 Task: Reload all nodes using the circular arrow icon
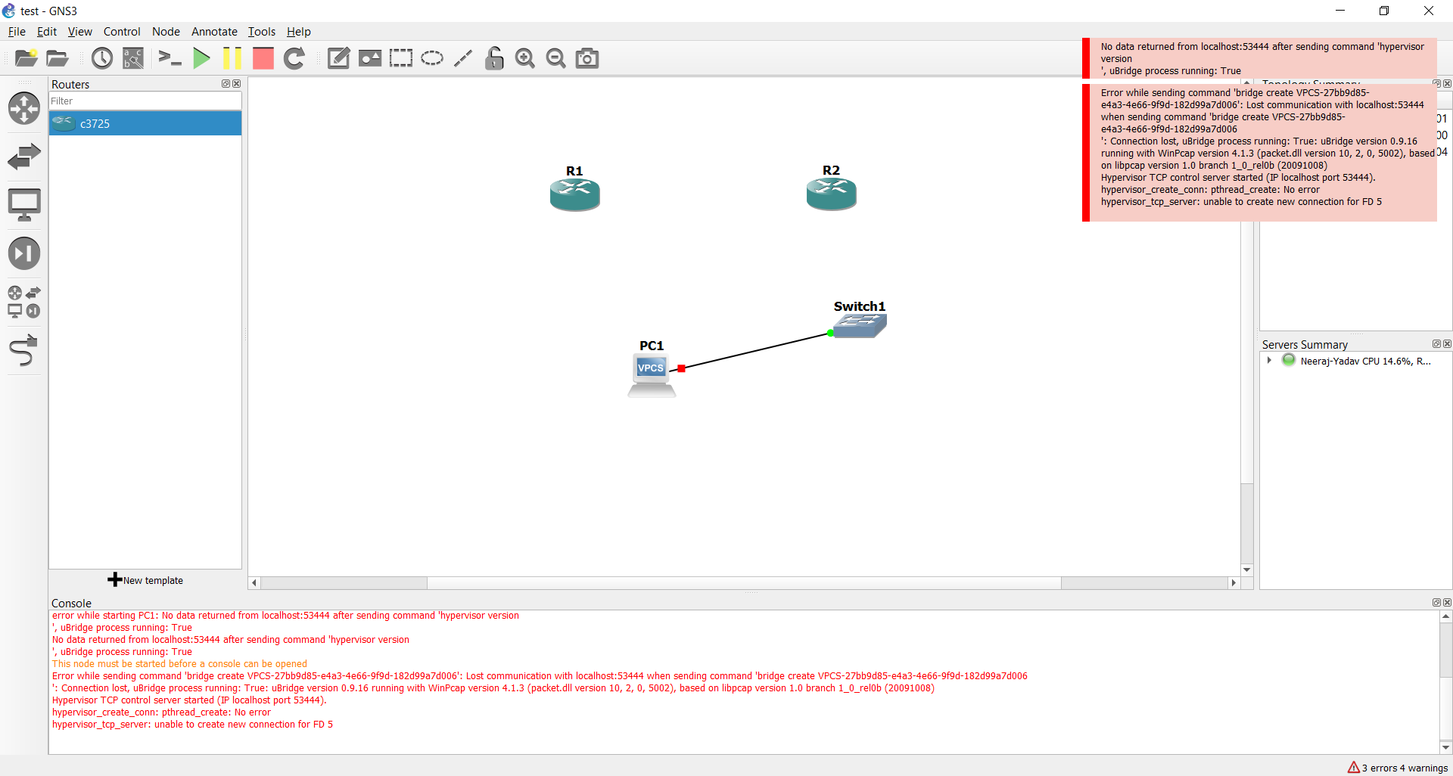(294, 58)
